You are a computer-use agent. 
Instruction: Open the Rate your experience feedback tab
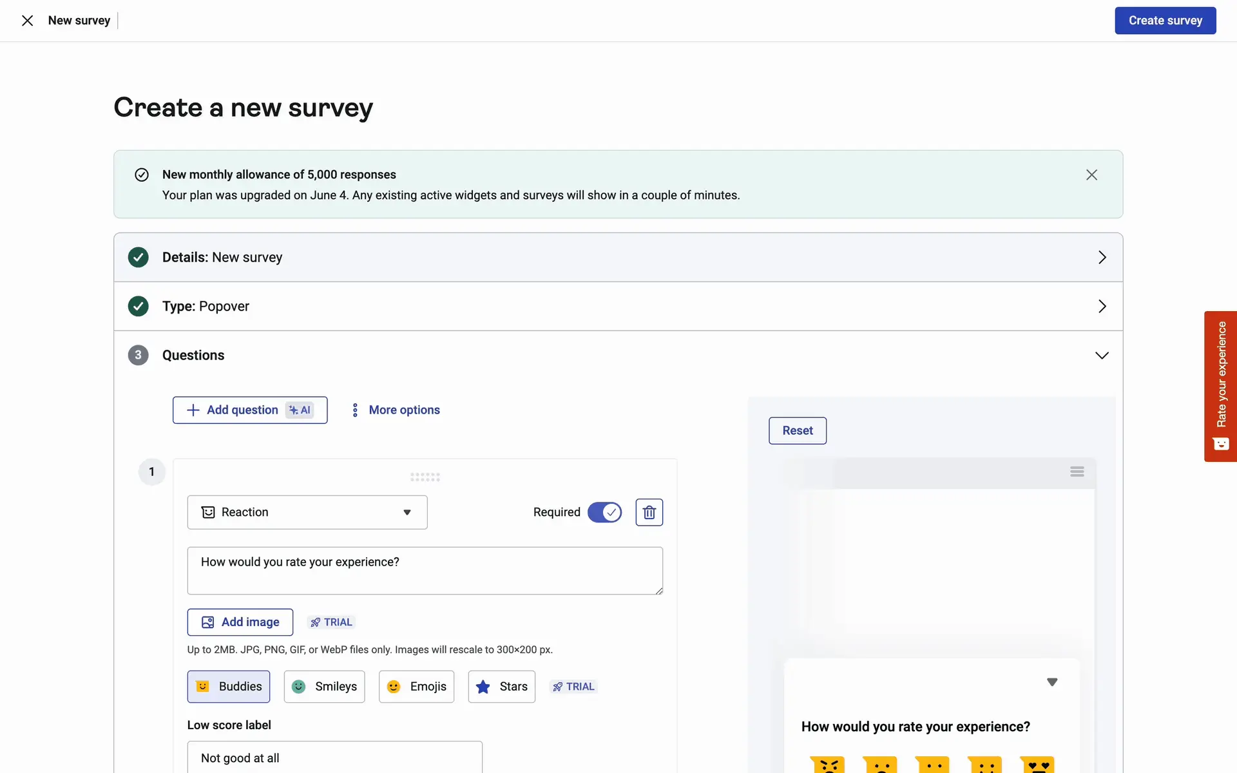click(x=1220, y=386)
